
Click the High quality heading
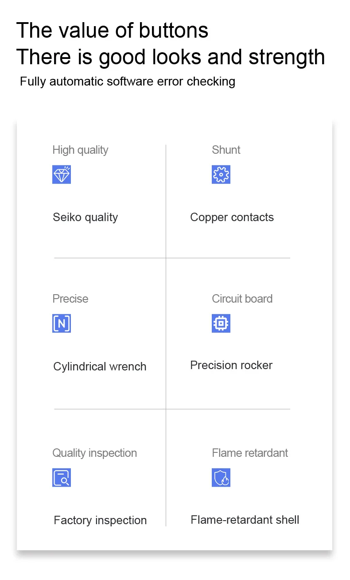pyautogui.click(x=80, y=150)
